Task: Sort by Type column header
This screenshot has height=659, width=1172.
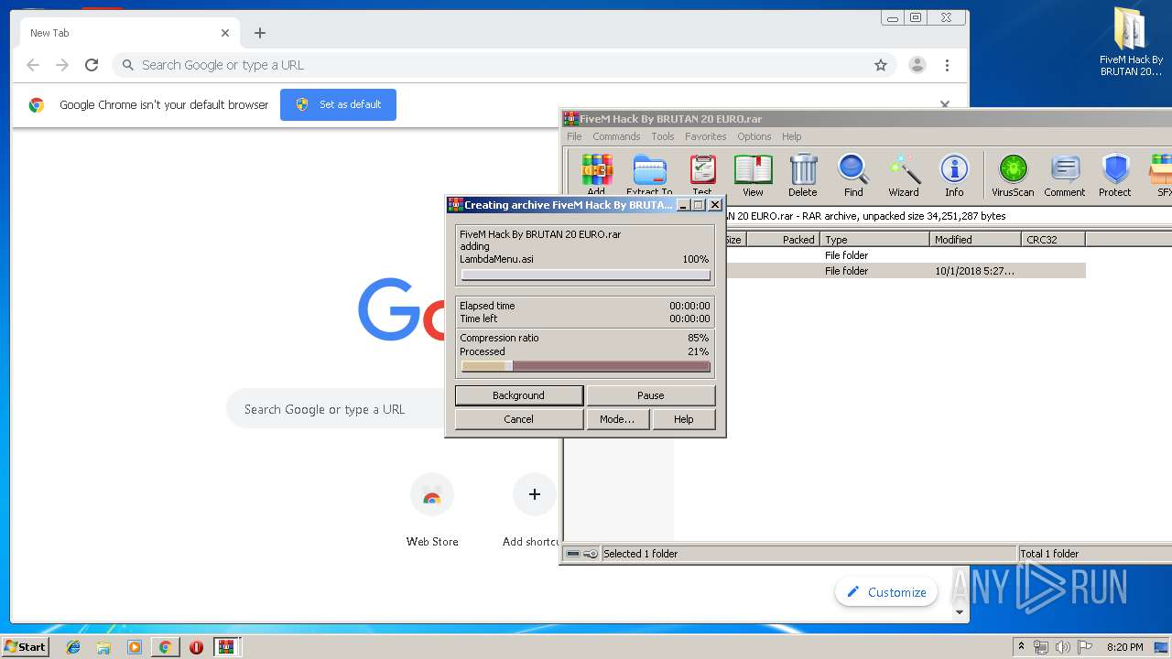Action: pos(874,240)
